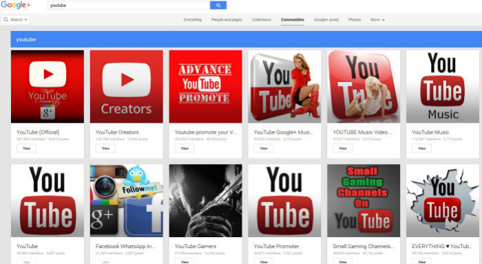Click the 'YouTube Creators' title link
Image resolution: width=482 pixels, height=264 pixels.
117,132
